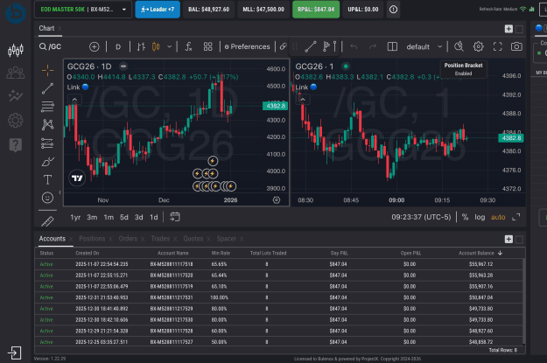The image size is (547, 363).
Task: Click the Leader +7 button
Action: click(158, 10)
